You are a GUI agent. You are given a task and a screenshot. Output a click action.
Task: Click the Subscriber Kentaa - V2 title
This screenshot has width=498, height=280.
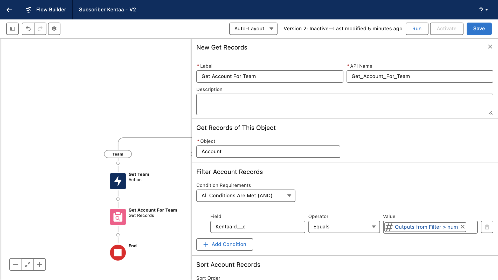click(x=107, y=10)
